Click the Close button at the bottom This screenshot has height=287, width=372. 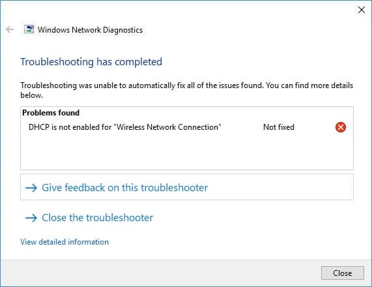click(x=342, y=273)
